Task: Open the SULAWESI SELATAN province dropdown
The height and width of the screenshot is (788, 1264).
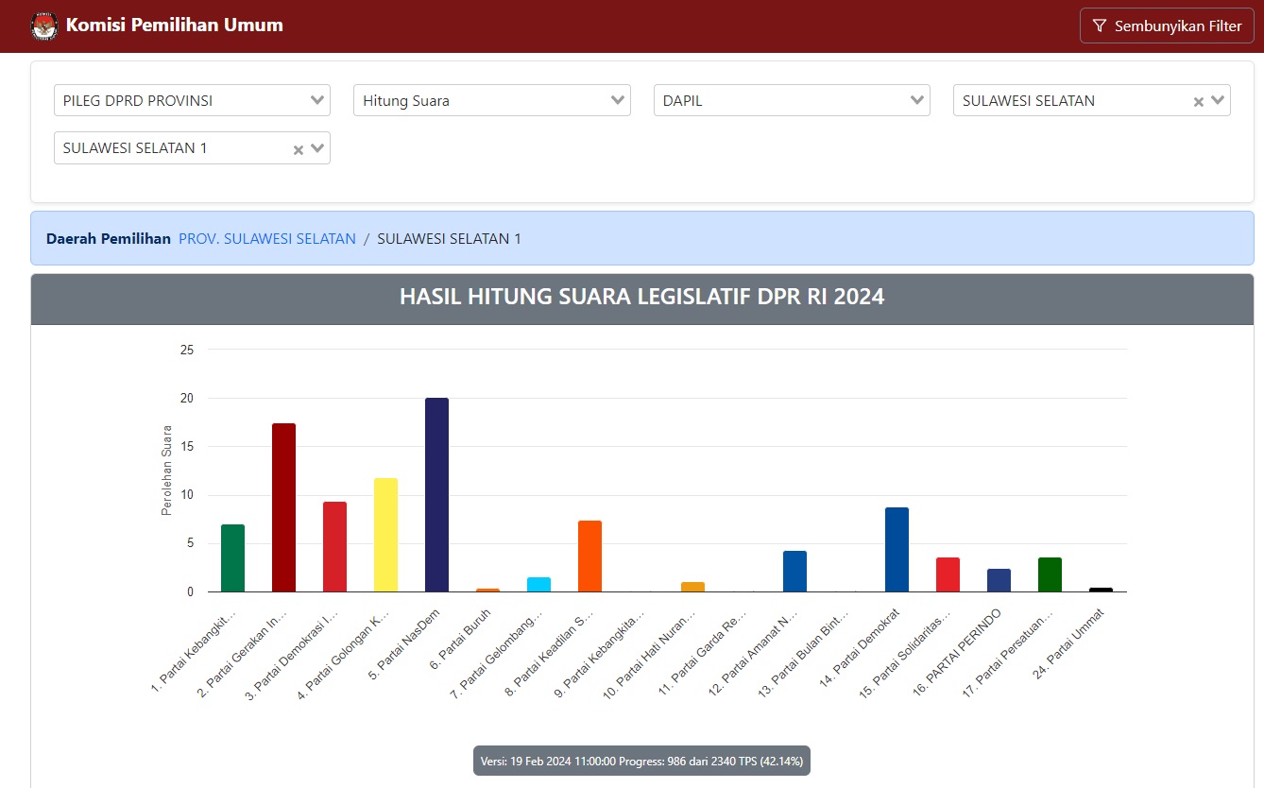Action: [1092, 100]
